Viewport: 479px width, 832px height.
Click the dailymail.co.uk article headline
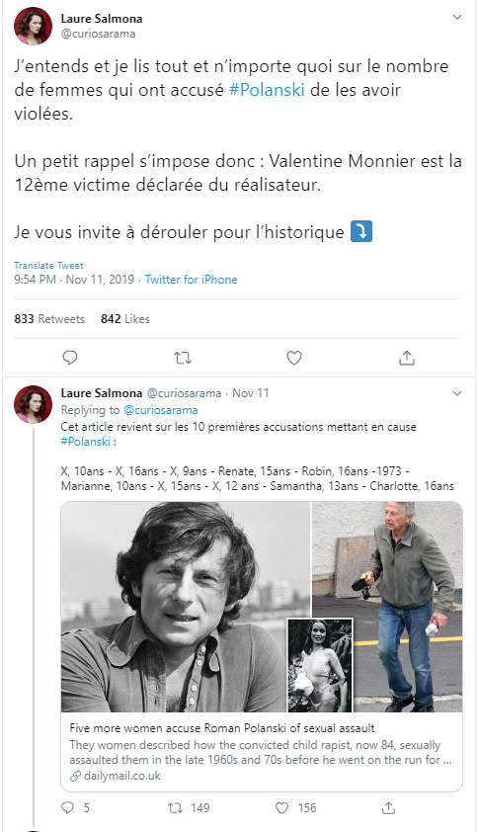222,728
